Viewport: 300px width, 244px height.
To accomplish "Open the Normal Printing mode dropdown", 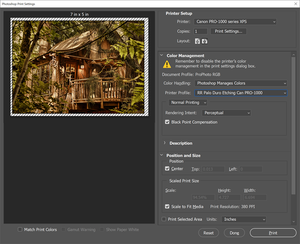I will point(188,103).
